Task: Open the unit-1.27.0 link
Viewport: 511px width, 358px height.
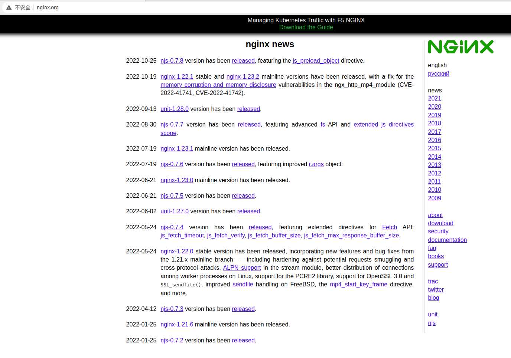Action: click(x=175, y=211)
